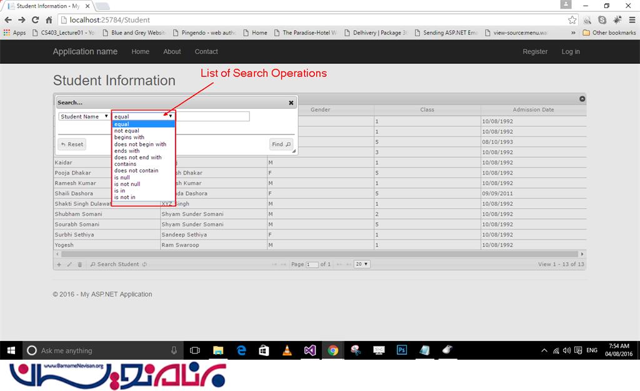Open VLC media player from the taskbar
This screenshot has height=391, width=640.
(287, 350)
